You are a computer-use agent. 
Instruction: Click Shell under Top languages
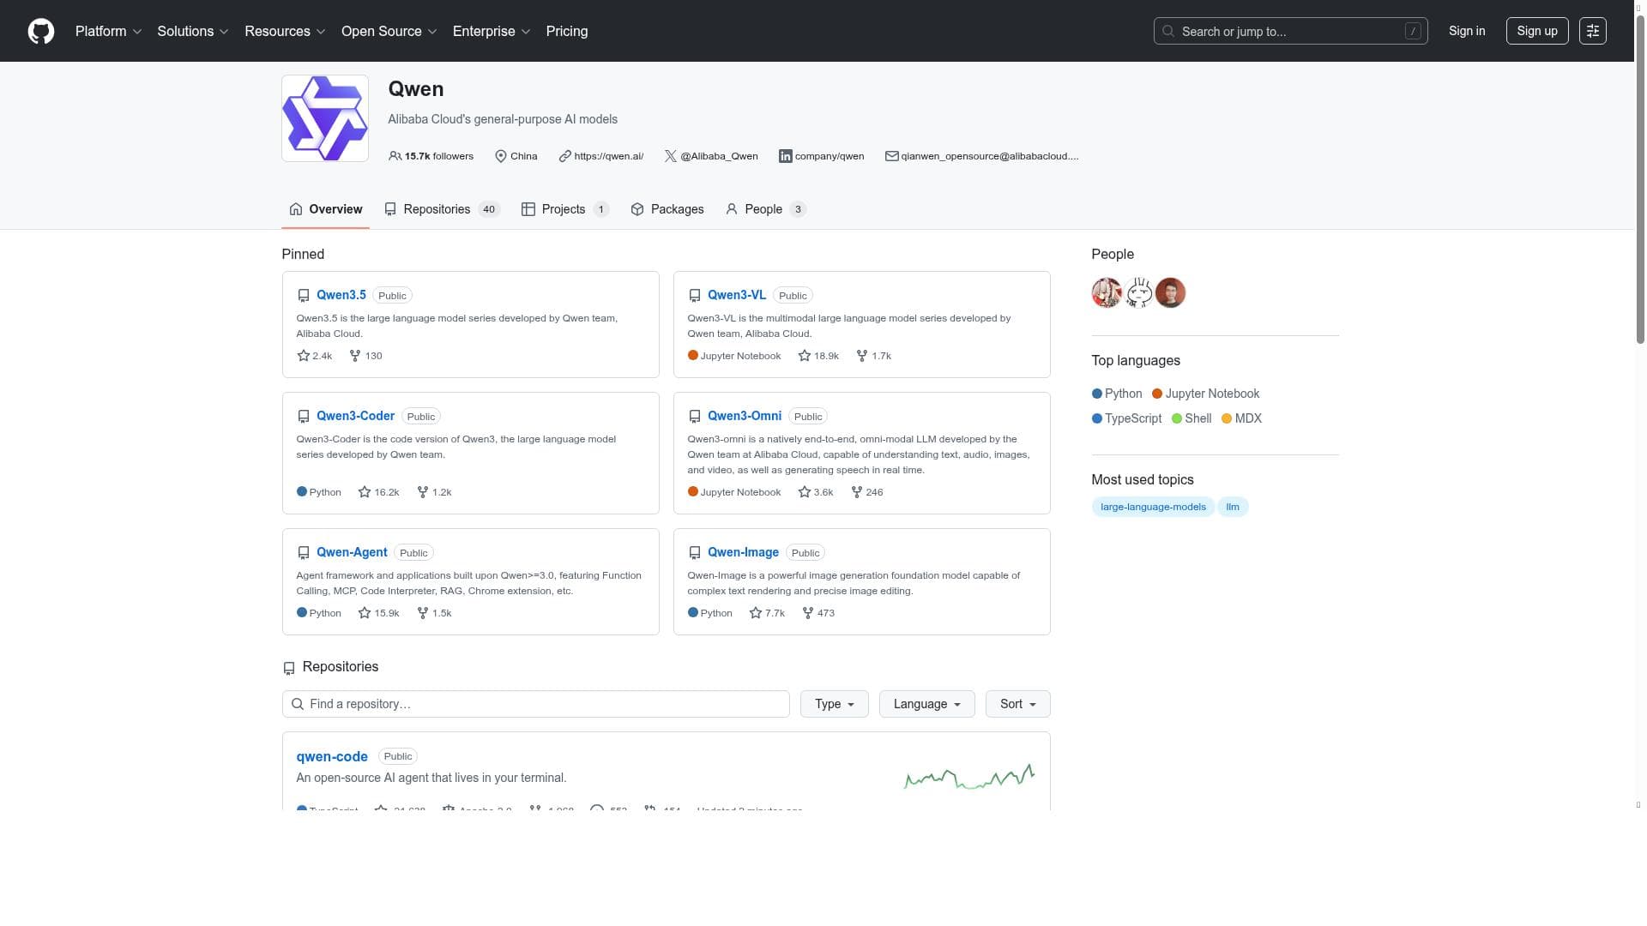click(x=1192, y=418)
